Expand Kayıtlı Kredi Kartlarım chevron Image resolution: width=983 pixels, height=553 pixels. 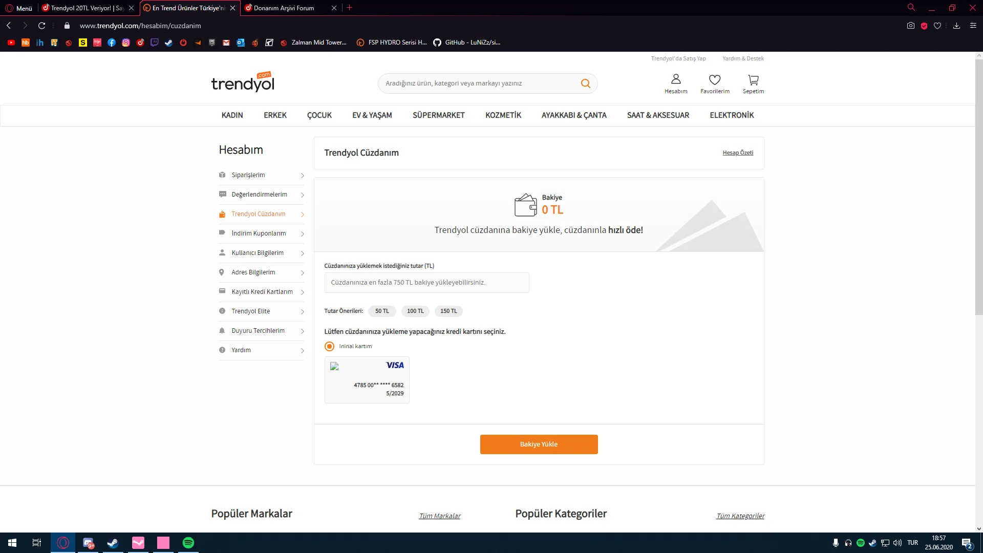coord(302,292)
